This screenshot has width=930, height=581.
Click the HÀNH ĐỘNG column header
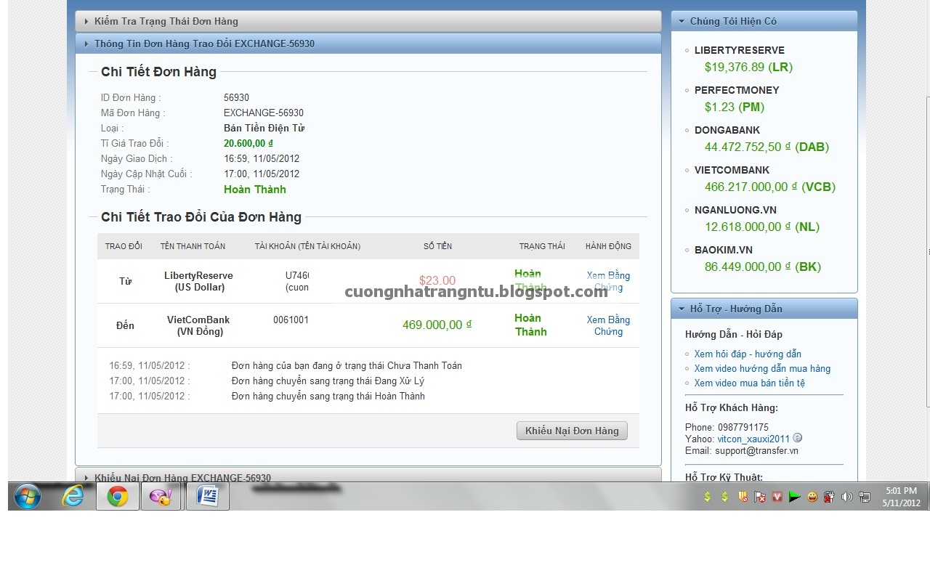tap(608, 246)
